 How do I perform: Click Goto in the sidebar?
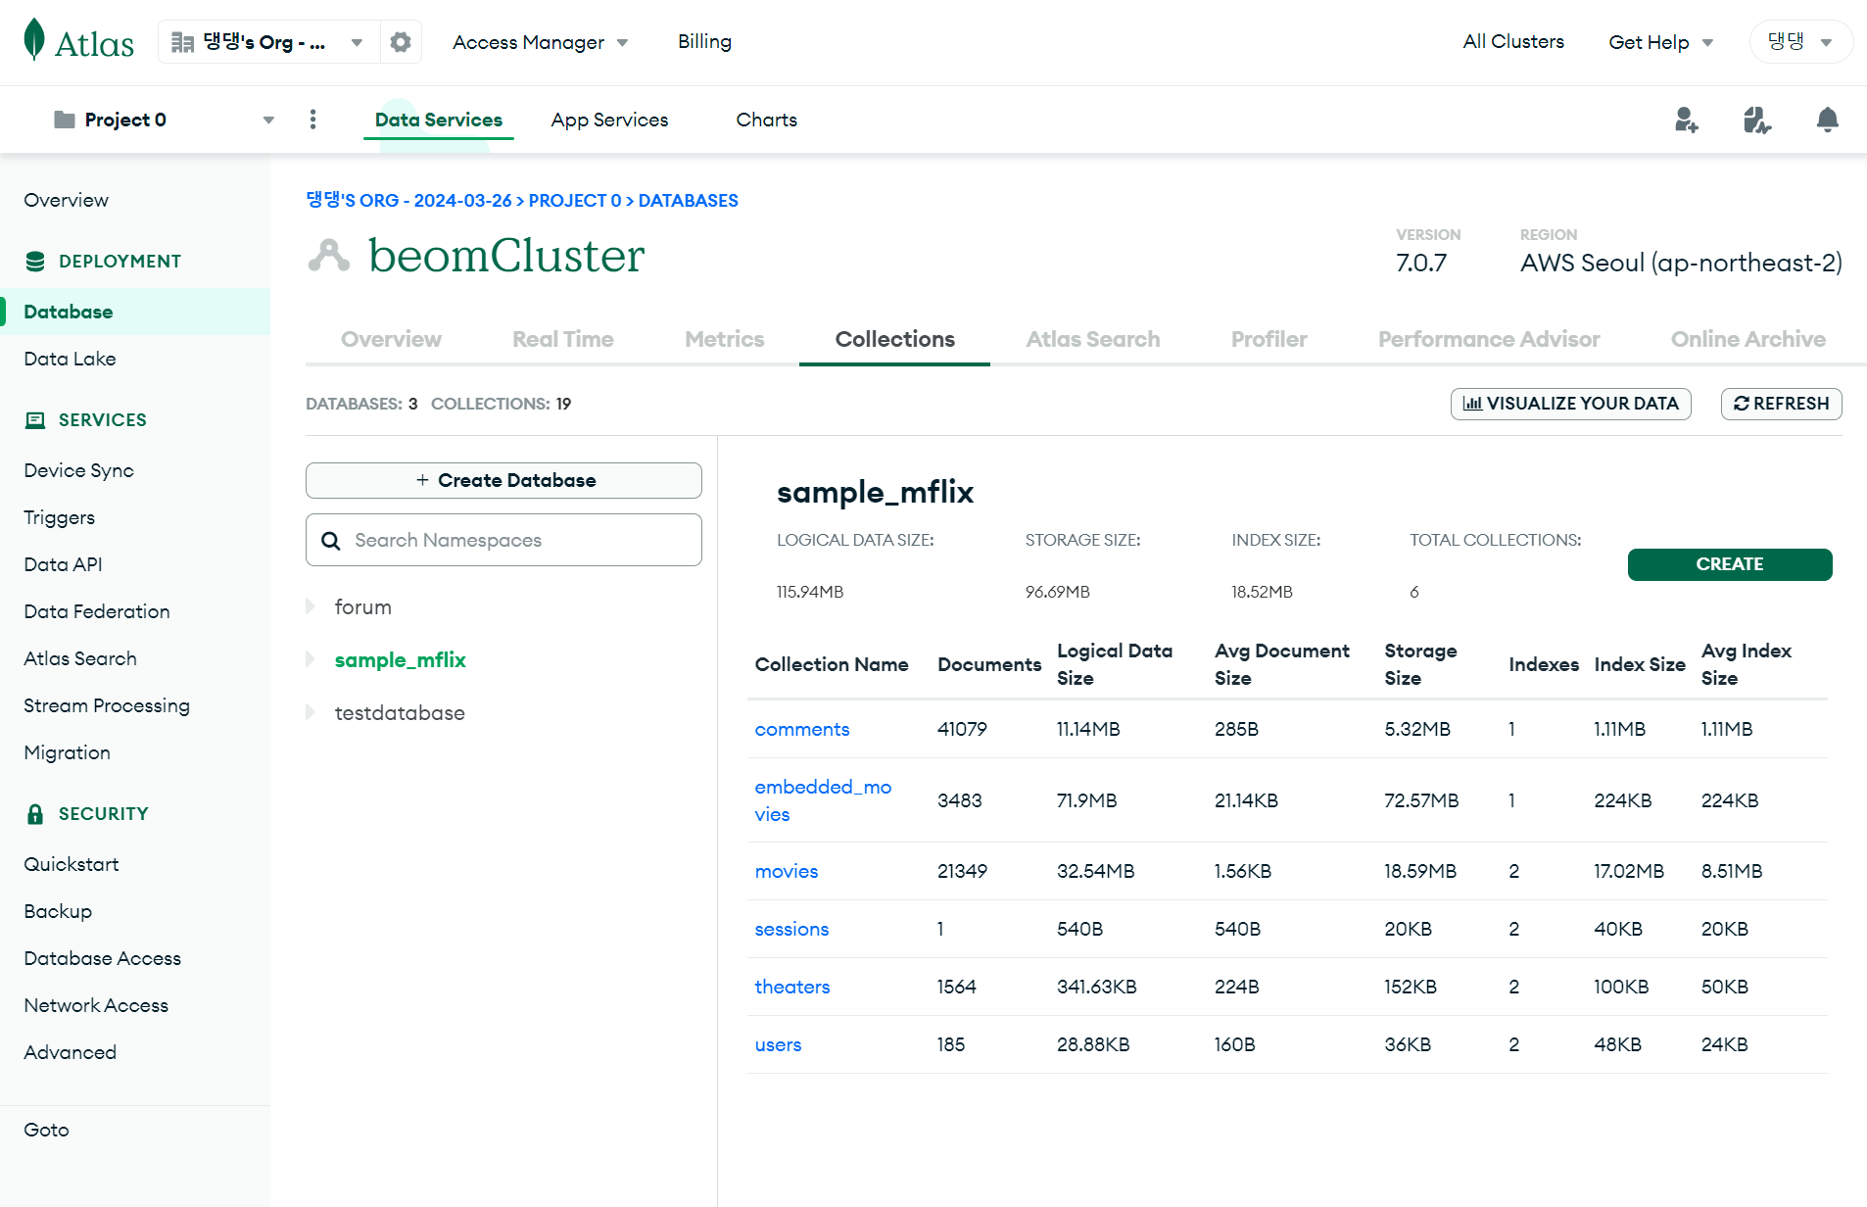click(x=46, y=1130)
